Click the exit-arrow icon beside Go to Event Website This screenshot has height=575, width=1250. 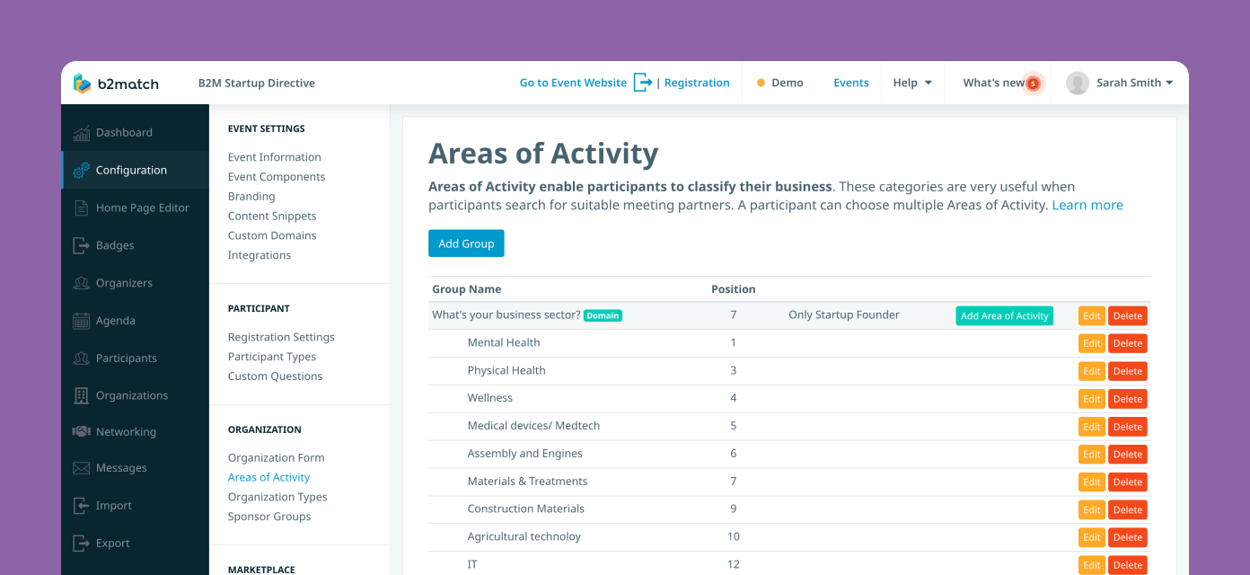(x=643, y=83)
